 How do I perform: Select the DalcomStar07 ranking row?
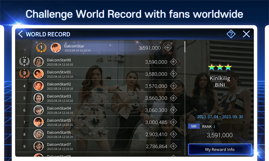click(98, 146)
